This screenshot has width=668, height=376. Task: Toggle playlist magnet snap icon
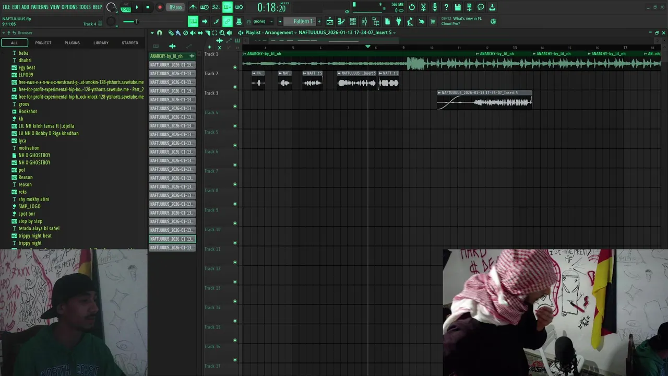pos(160,33)
